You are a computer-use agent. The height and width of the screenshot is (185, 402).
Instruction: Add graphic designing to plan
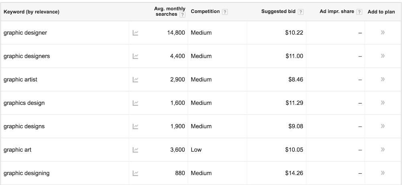383,173
